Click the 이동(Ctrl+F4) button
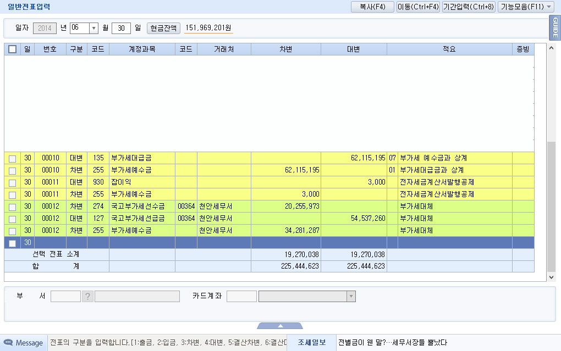The height and width of the screenshot is (351, 561). pyautogui.click(x=418, y=7)
